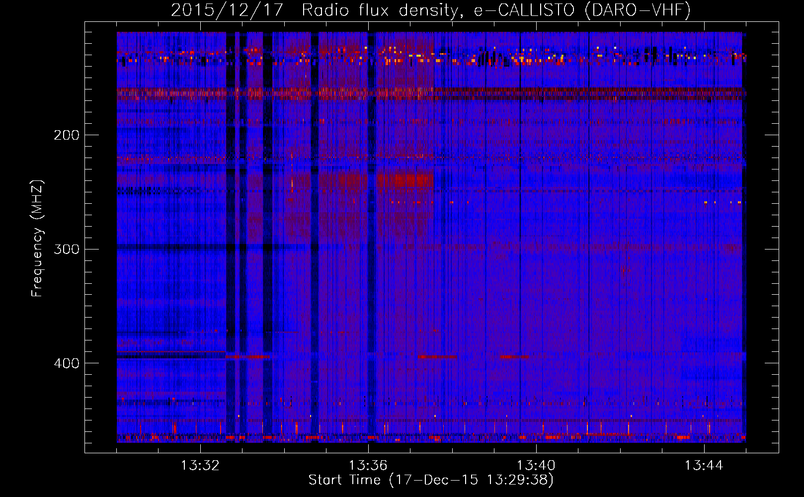The width and height of the screenshot is (804, 497).
Task: Click the 'Frequency (MHZ)' axis label
Action: [x=37, y=239]
